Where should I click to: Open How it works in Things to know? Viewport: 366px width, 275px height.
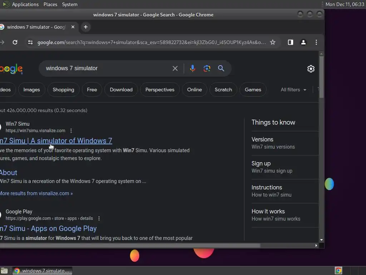pyautogui.click(x=285, y=215)
